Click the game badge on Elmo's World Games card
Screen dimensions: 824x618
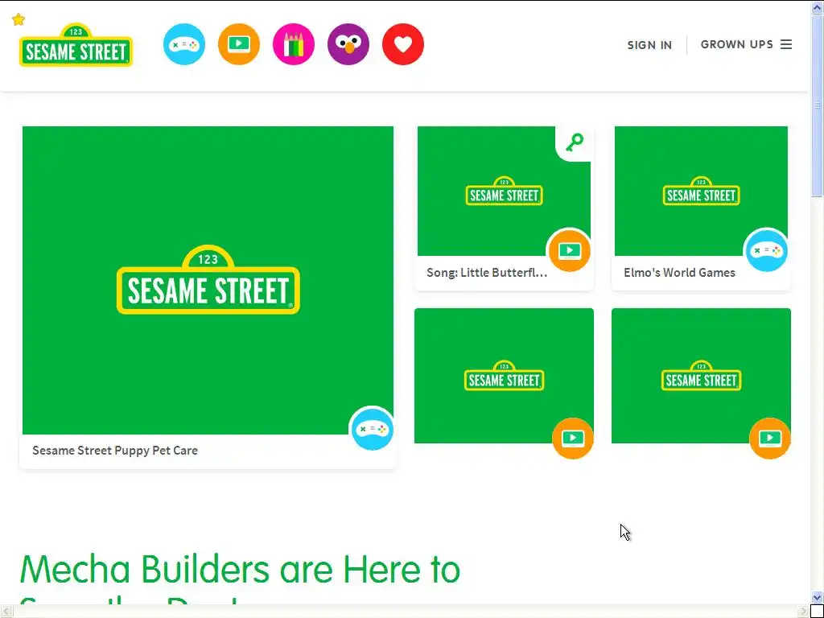pos(767,251)
